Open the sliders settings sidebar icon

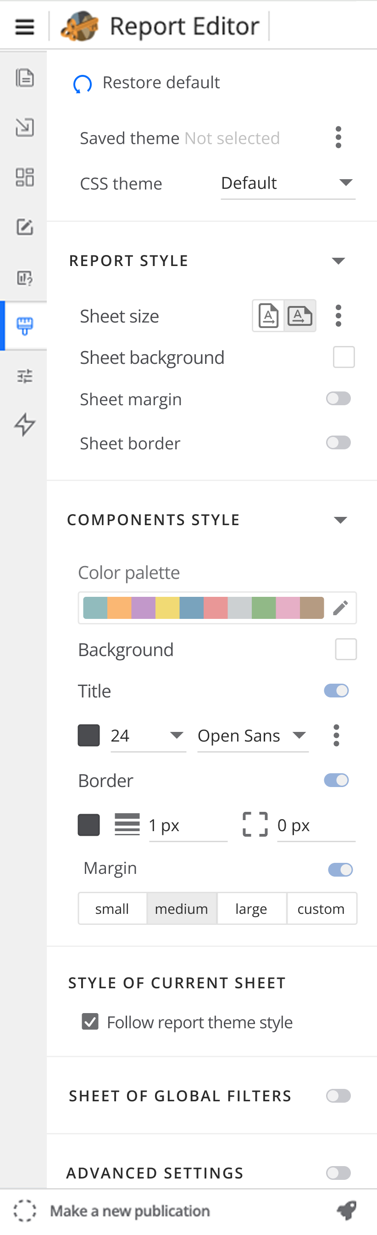[x=25, y=376]
